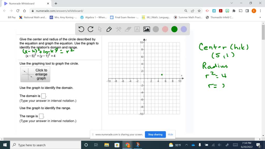This screenshot has width=265, height=149.
Task: Select the undo icon on the whiteboard toolbar
Action: (x=81, y=29)
